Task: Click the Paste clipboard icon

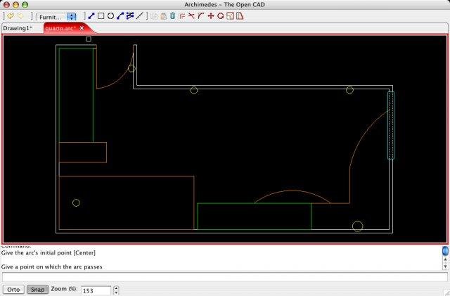Action: 163,16
